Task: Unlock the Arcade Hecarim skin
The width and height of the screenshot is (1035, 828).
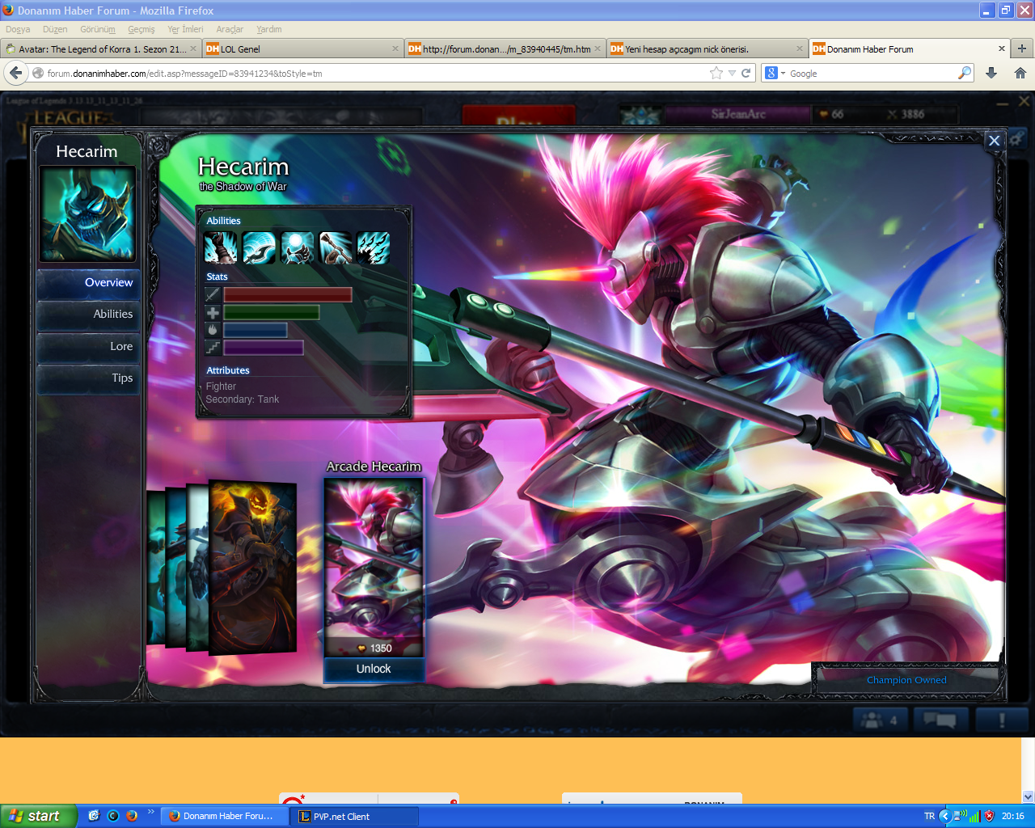Action: pos(374,670)
